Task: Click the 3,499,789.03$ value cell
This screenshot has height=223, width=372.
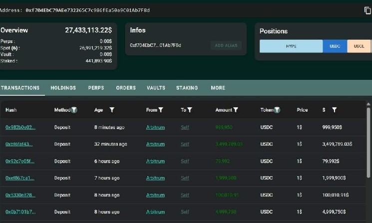Action: (337, 144)
